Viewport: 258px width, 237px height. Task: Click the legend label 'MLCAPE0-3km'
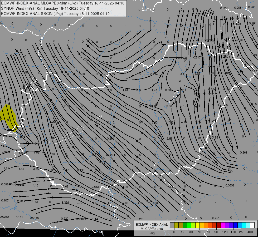pos(152,229)
